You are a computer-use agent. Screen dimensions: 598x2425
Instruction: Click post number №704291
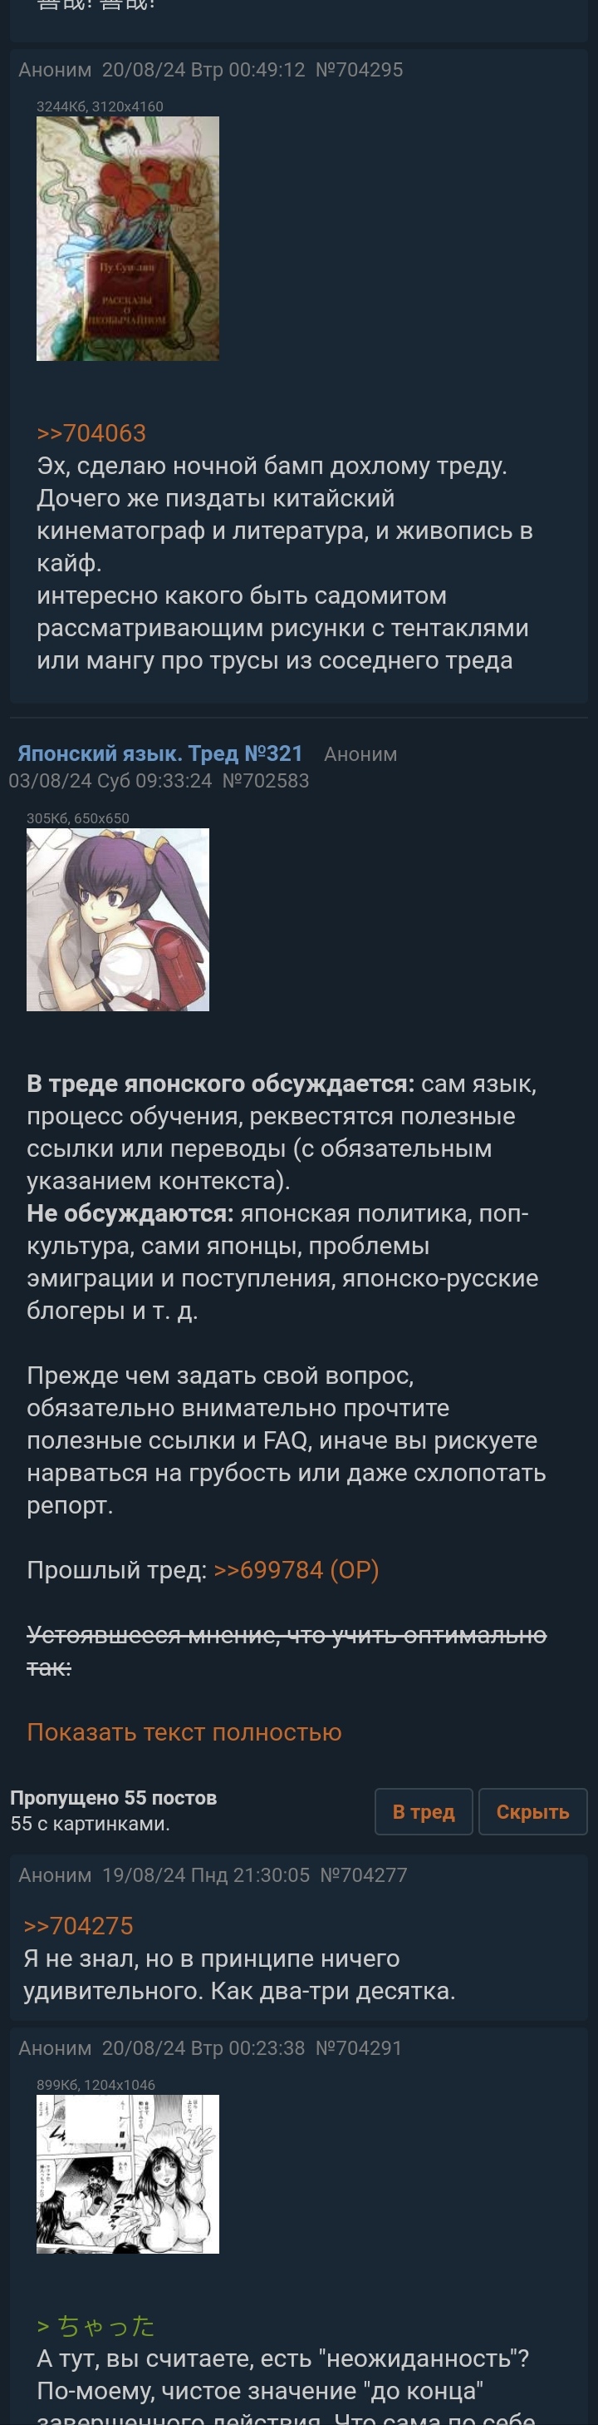click(x=358, y=2048)
